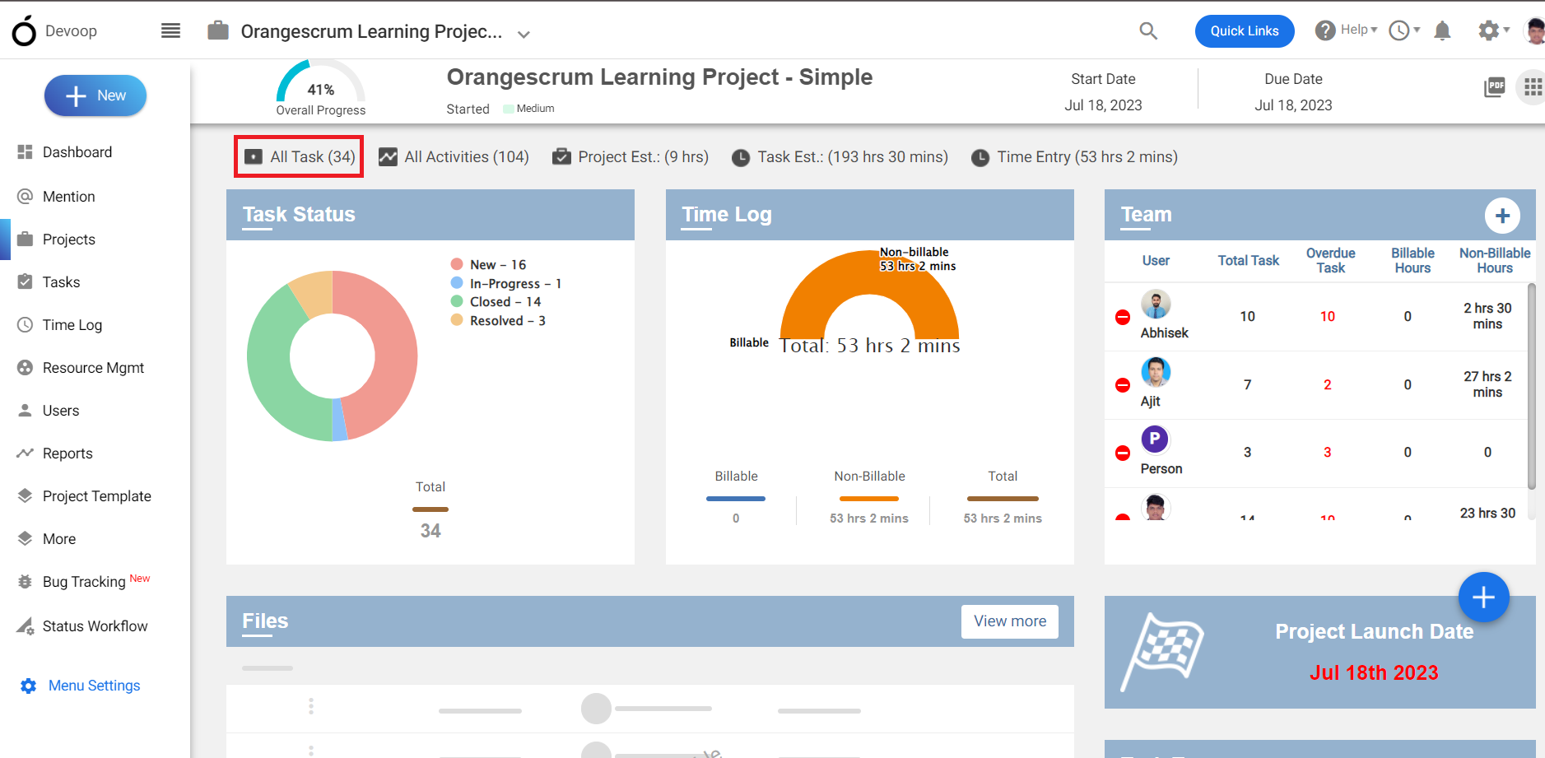
Task: Click the Time Log clock icon in the sidebar
Action: point(26,325)
